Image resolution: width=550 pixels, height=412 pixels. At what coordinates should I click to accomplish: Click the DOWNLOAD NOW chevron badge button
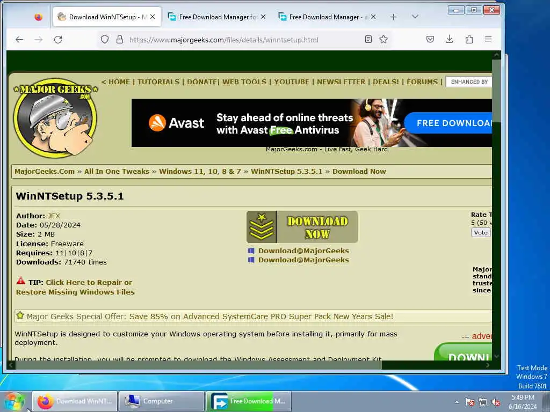click(x=302, y=227)
